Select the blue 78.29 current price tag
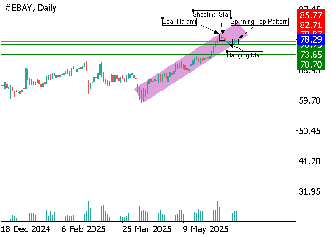The image size is (332, 237). coord(311,39)
